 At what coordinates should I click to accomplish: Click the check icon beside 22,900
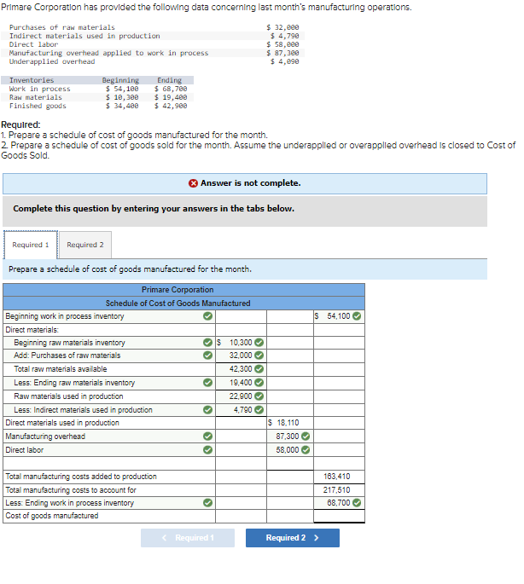point(259,396)
